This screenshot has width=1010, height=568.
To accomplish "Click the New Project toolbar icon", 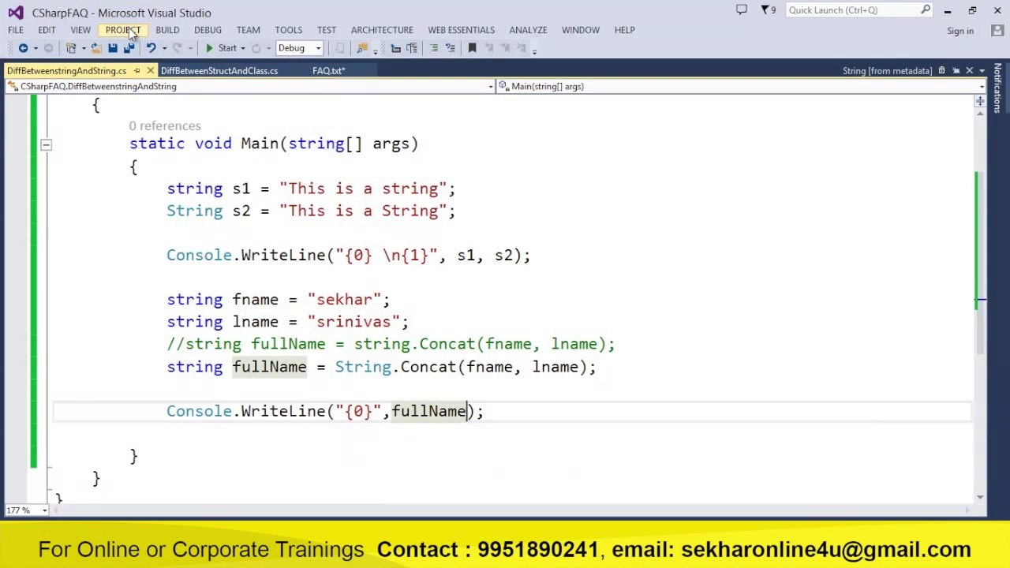I will 71,48.
